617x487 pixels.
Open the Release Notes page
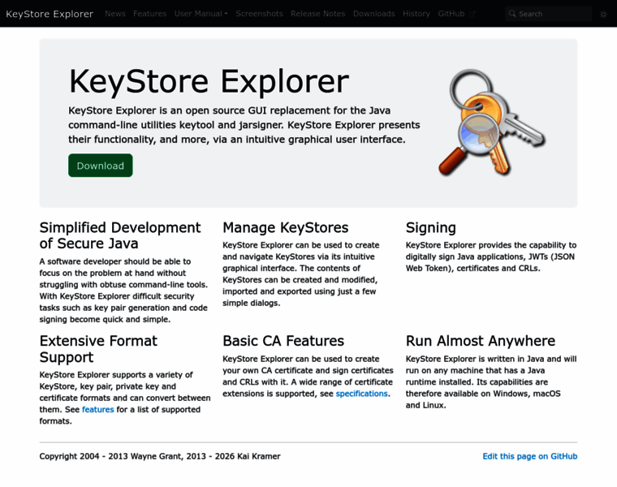[318, 14]
